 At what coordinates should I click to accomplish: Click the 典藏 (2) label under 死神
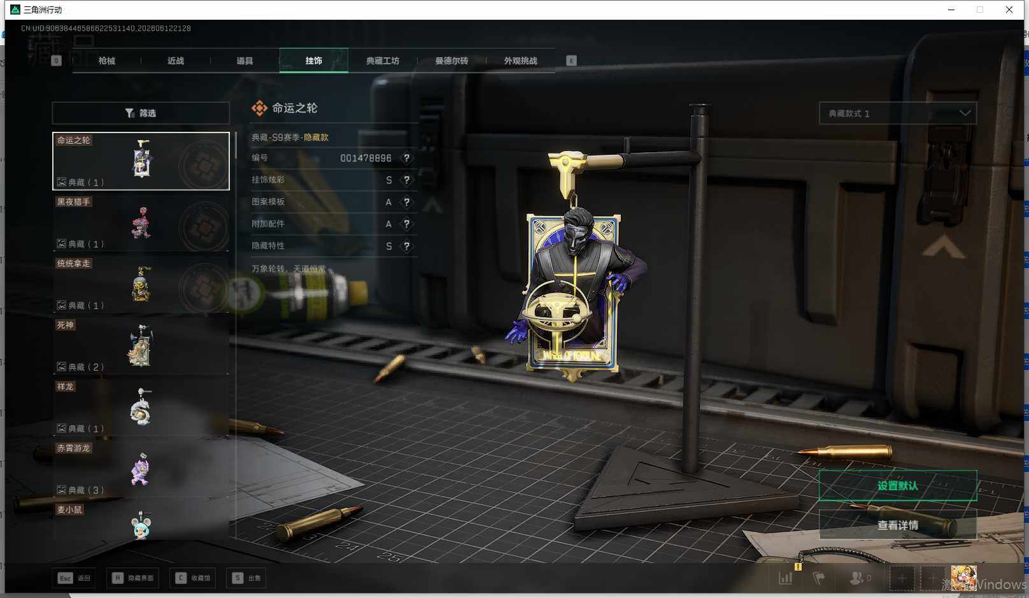(x=87, y=367)
